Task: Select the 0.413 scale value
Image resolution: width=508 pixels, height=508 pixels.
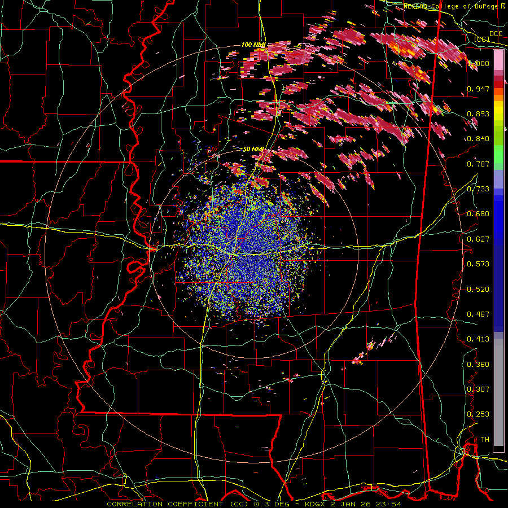Action: coord(478,339)
